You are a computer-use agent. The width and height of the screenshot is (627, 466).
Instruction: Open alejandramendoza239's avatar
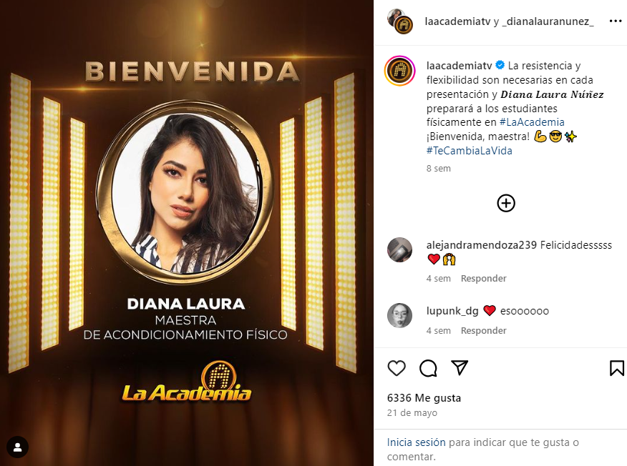click(x=400, y=250)
